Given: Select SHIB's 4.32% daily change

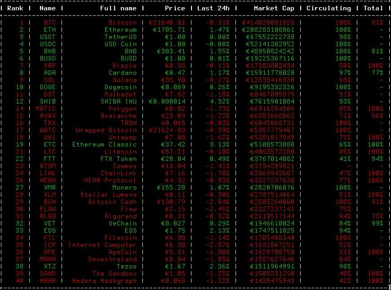Looking at the screenshot, I should pyautogui.click(x=219, y=102).
